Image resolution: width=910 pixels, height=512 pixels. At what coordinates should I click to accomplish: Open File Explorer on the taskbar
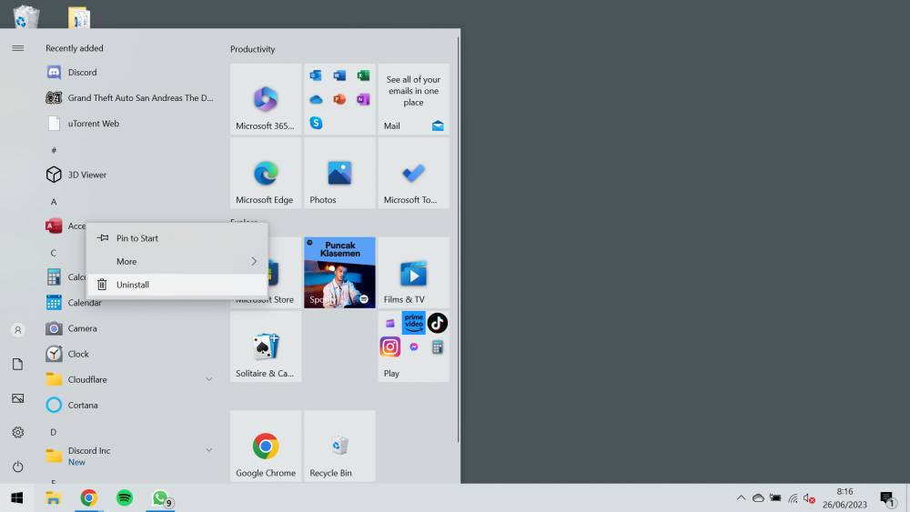point(54,498)
